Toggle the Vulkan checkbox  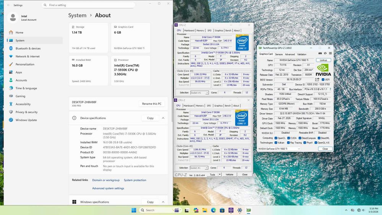276,143
